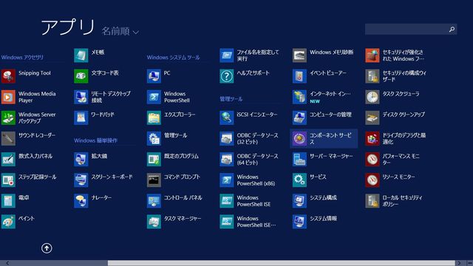The image size is (473, 266).
Task: Open セキュリティが強化された Windows ファイアウォール icon
Action: (372, 55)
